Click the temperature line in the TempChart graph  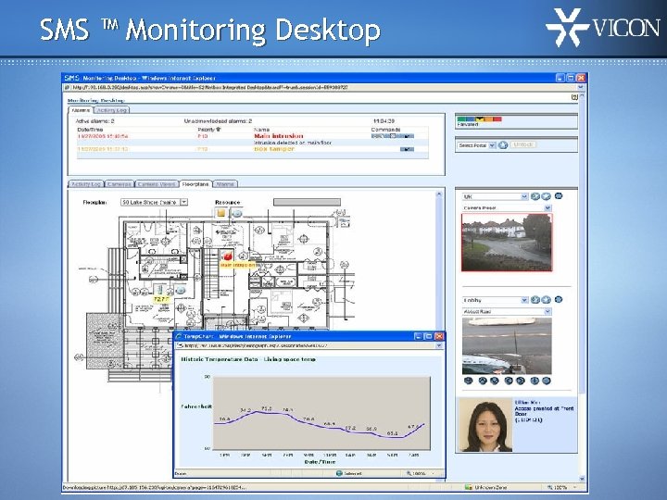(319, 422)
